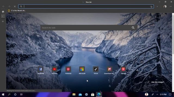This screenshot has height=97, width=174.
Task: Open Microsoft Store on taskbar
Action: [x=93, y=95]
